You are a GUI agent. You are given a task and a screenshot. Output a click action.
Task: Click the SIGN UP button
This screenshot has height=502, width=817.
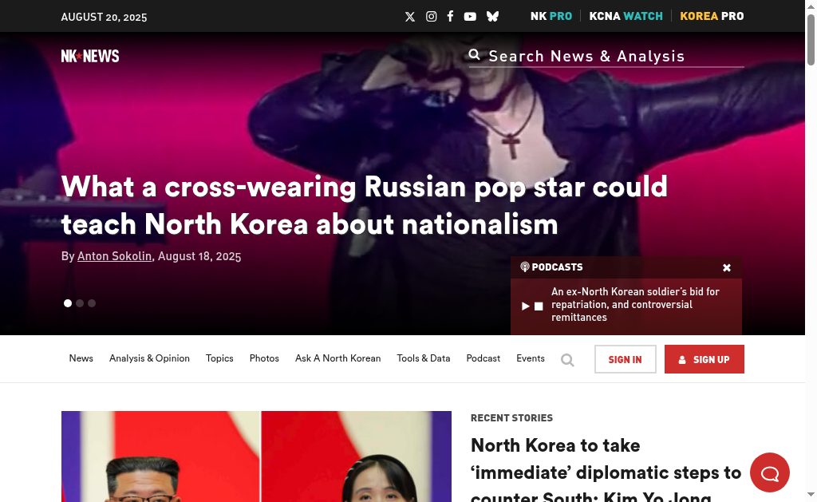tap(704, 359)
